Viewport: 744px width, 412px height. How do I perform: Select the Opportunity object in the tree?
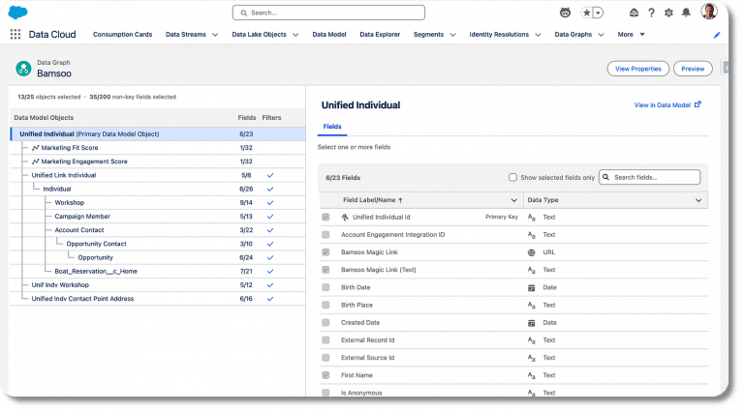tap(95, 257)
